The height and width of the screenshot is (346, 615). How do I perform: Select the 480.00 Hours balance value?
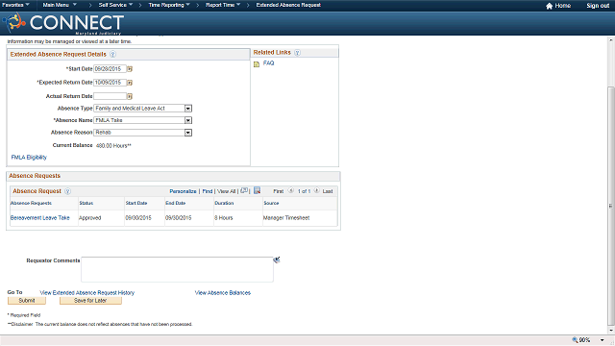point(113,146)
